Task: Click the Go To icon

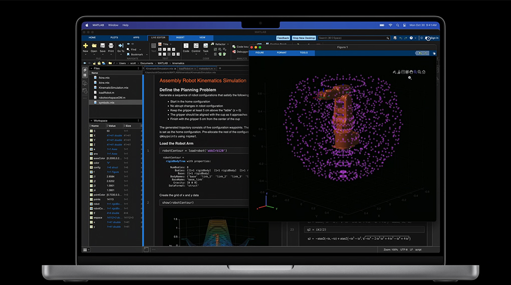Action: coord(121,46)
